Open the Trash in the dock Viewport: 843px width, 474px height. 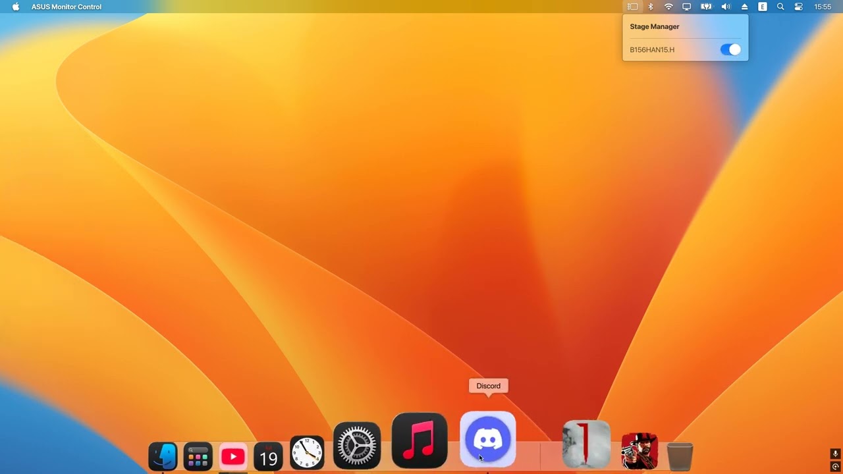[x=680, y=456]
